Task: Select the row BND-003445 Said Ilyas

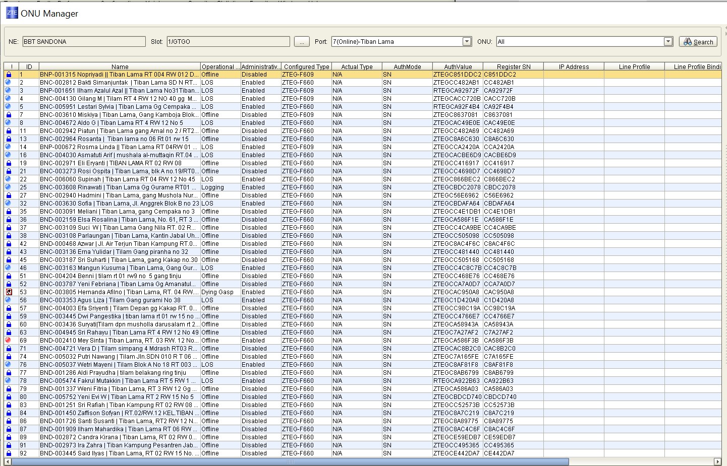Action: coord(363,453)
